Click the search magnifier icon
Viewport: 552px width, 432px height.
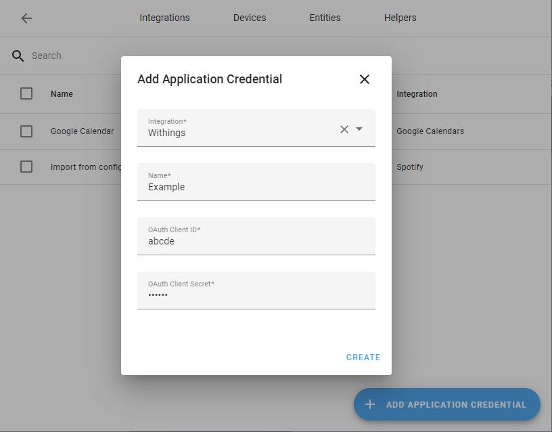(18, 56)
